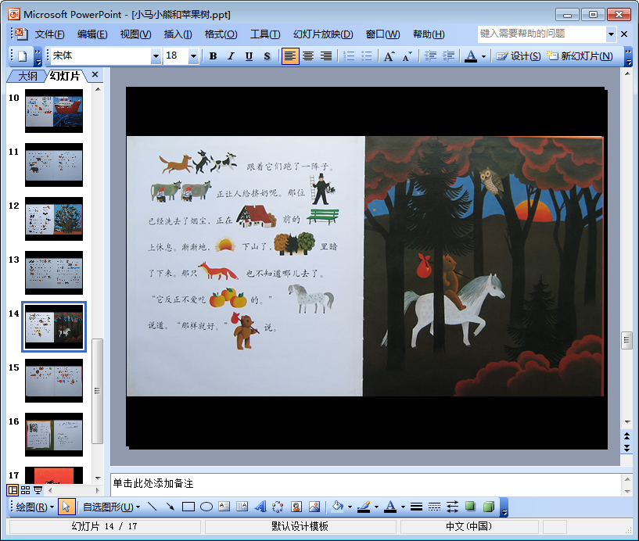Viewport: 639px width, 541px height.
Task: Increase indent icon
Action: point(448,56)
